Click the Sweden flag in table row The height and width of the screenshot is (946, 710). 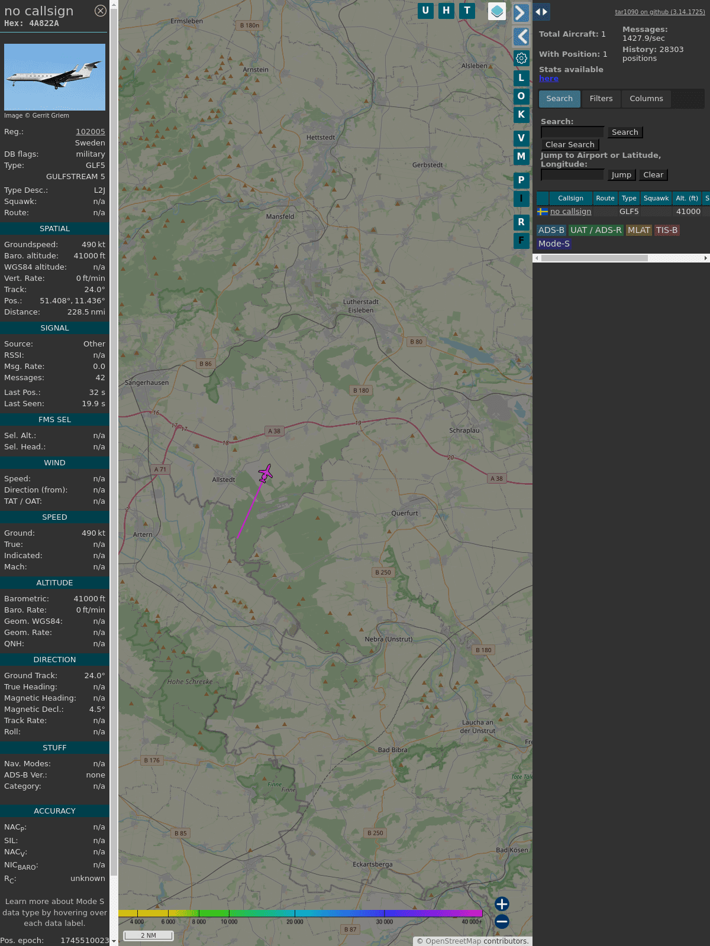coord(543,212)
